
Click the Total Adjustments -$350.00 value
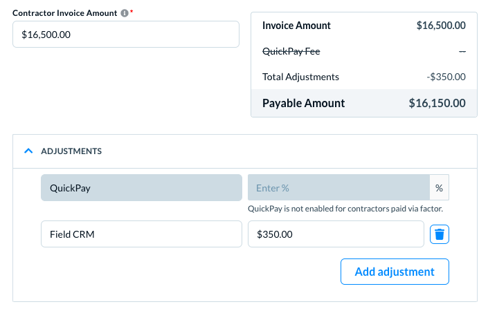(x=446, y=77)
